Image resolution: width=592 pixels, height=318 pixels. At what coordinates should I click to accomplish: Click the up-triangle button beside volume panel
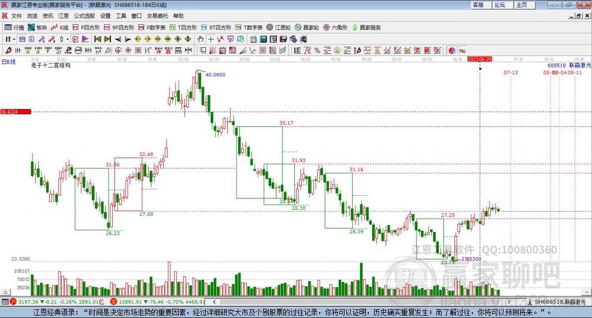pos(6,292)
